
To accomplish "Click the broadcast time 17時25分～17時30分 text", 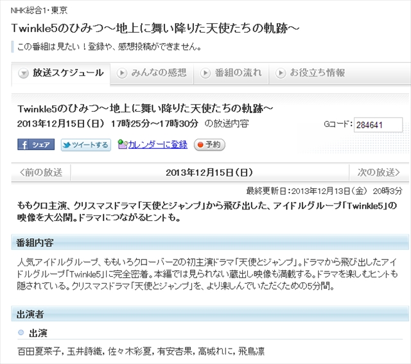I will (155, 123).
